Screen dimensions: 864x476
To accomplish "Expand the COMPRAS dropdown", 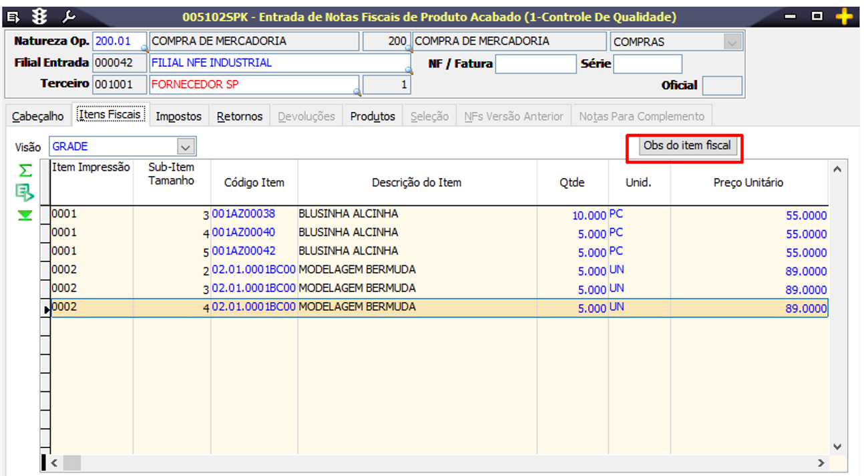I will click(x=732, y=42).
